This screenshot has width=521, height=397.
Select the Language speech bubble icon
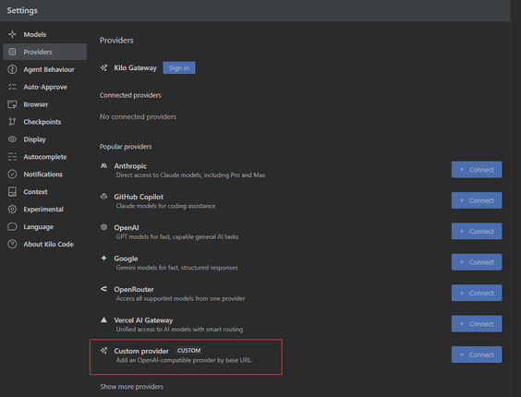point(12,226)
